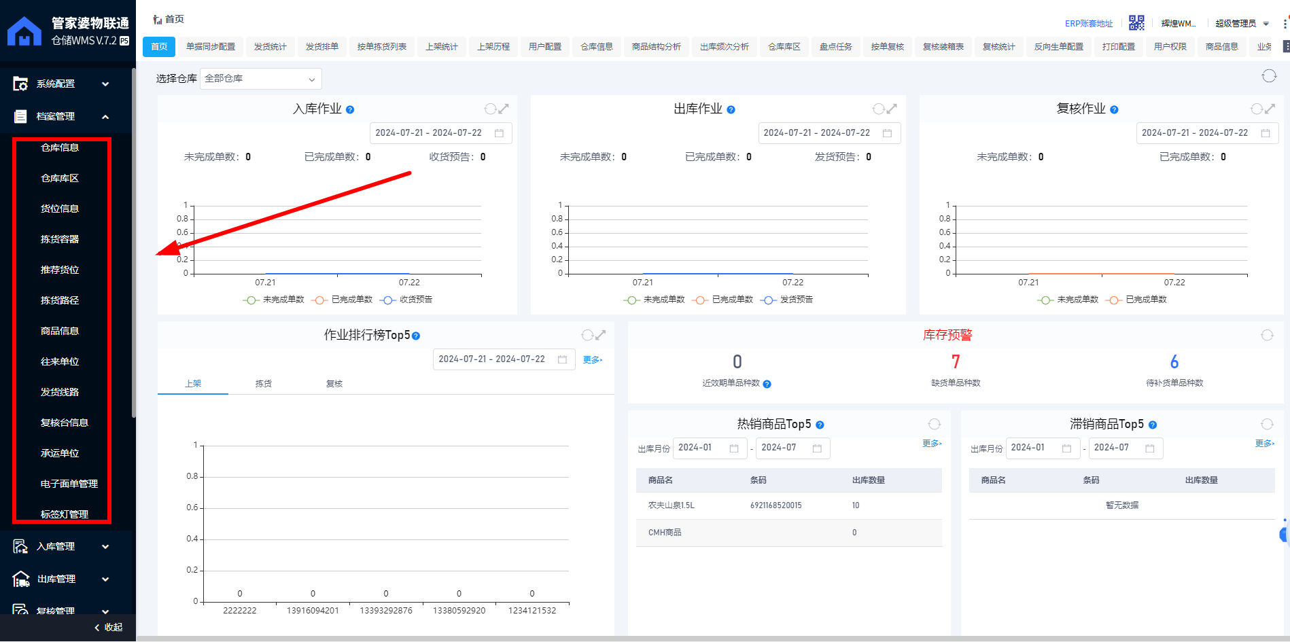Expand the 入库作业 panel to fullscreen

pos(504,109)
